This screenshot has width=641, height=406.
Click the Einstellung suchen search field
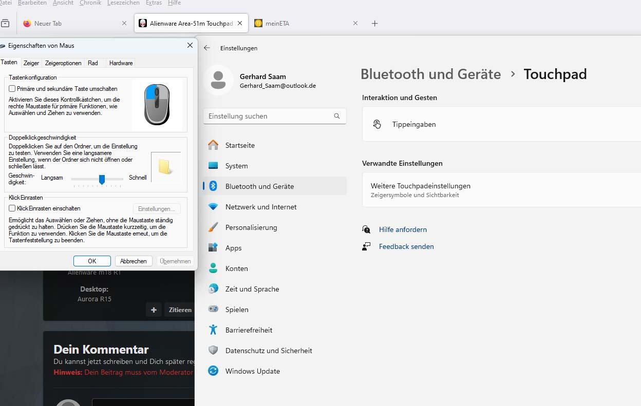(267, 116)
